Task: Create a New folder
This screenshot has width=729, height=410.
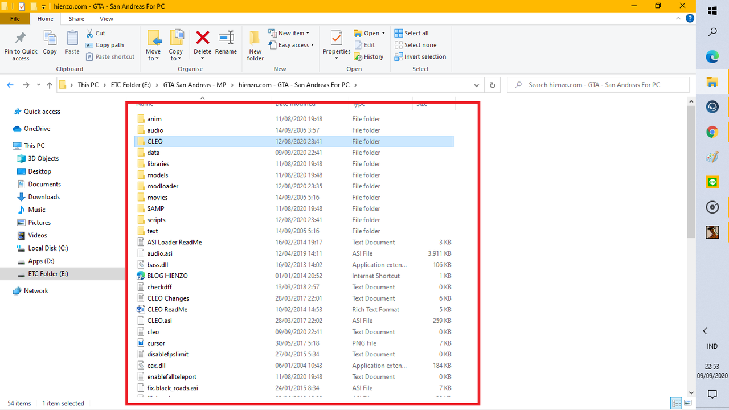Action: tap(255, 46)
